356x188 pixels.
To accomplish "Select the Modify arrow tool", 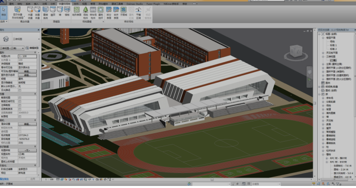I will point(4,12).
